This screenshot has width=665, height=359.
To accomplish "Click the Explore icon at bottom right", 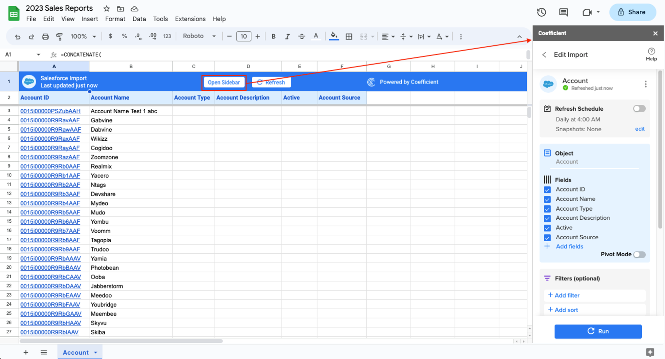I will (x=650, y=352).
